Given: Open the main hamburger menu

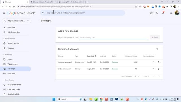Looking at the screenshot, I should (4, 13).
